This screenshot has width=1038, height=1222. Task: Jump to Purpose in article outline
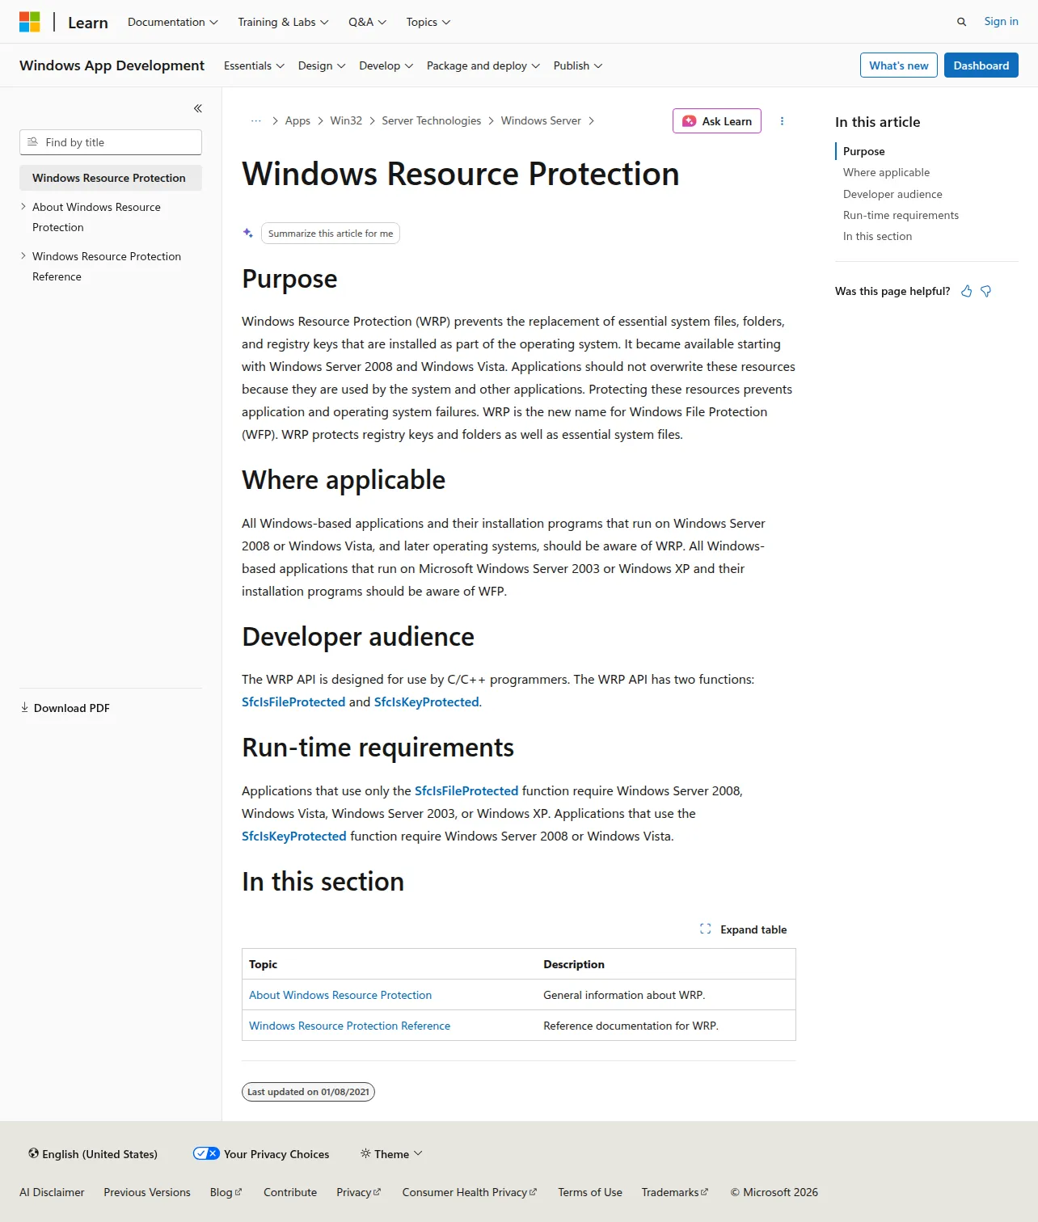864,151
